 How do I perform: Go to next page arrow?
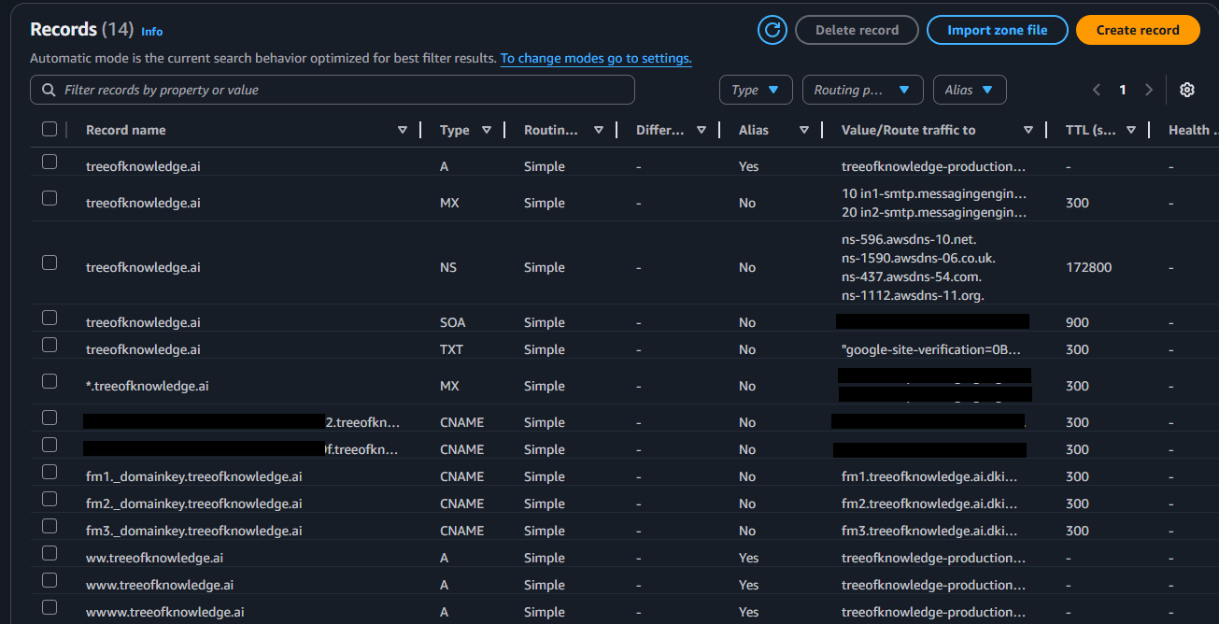coord(1149,90)
